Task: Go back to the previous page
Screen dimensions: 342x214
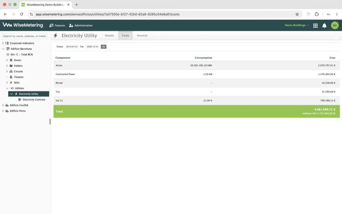Action: 5,14
